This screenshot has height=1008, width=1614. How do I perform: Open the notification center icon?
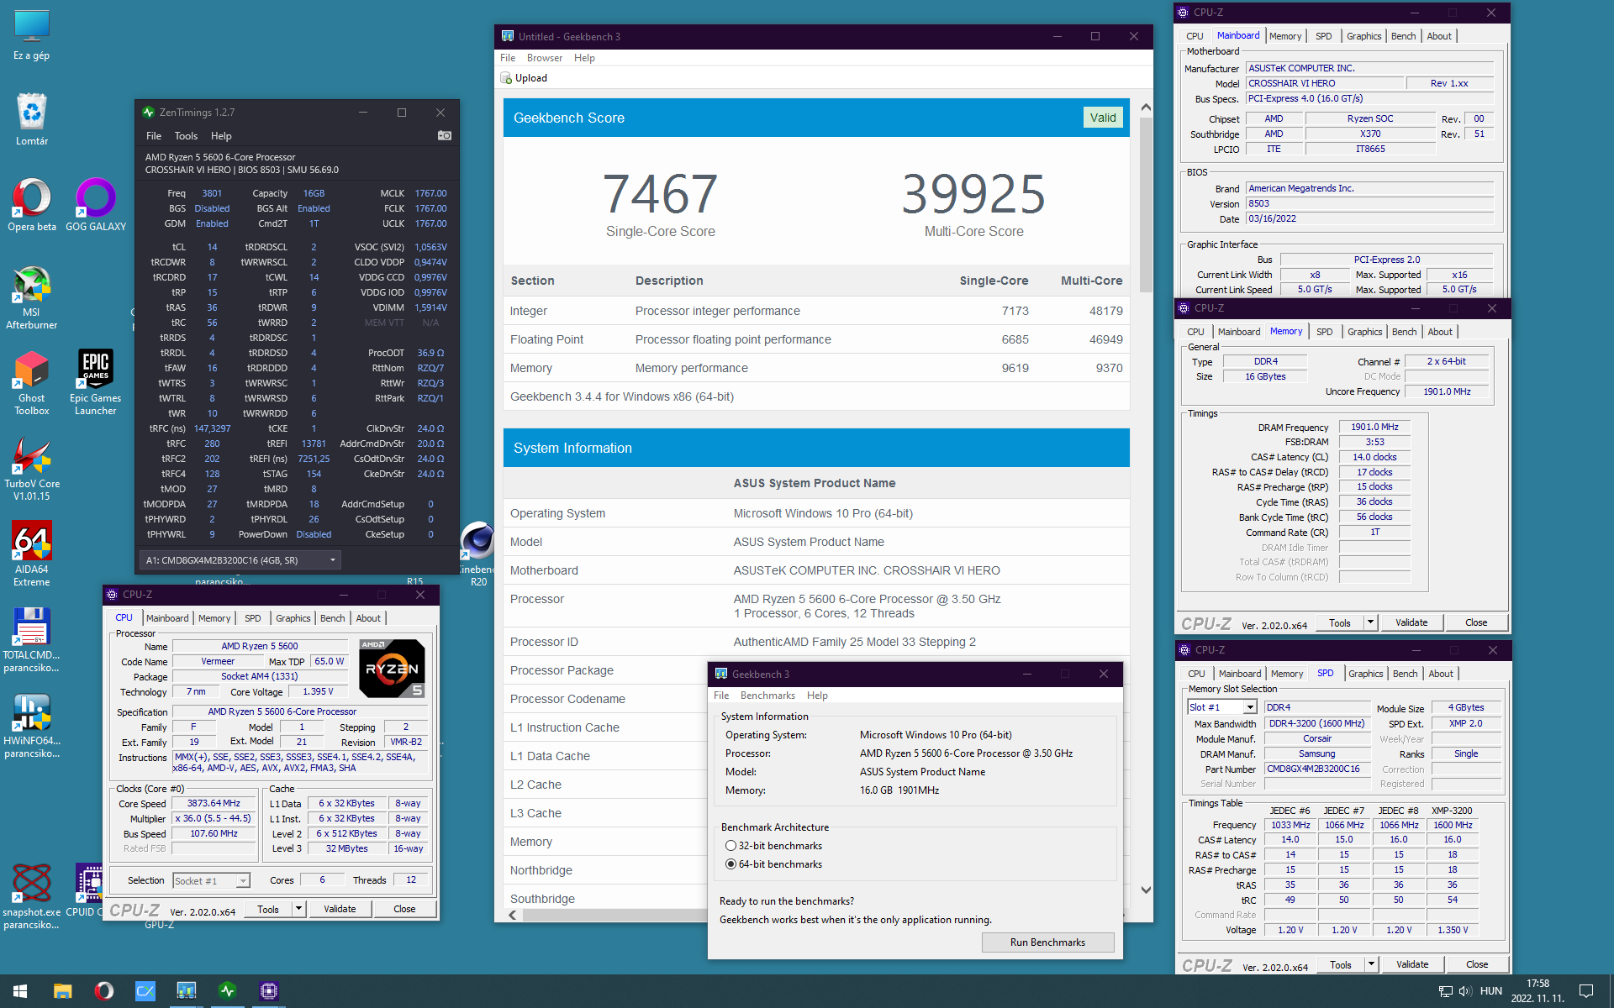[x=1586, y=991]
